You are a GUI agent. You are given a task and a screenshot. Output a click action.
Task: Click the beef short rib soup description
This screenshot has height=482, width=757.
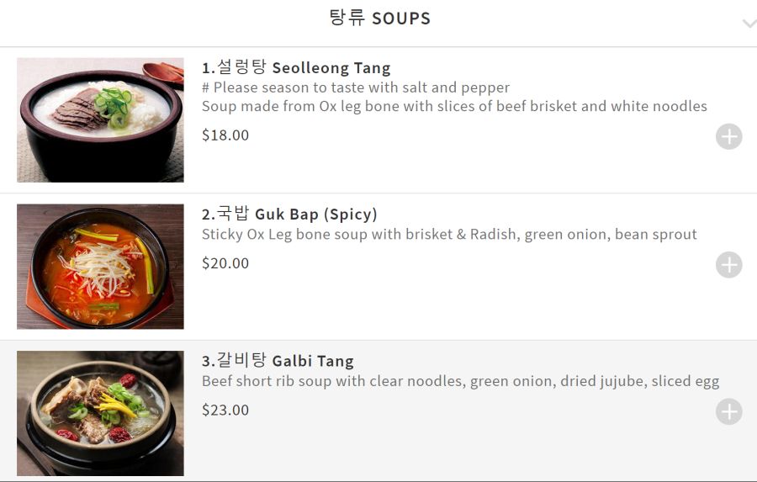pyautogui.click(x=460, y=381)
